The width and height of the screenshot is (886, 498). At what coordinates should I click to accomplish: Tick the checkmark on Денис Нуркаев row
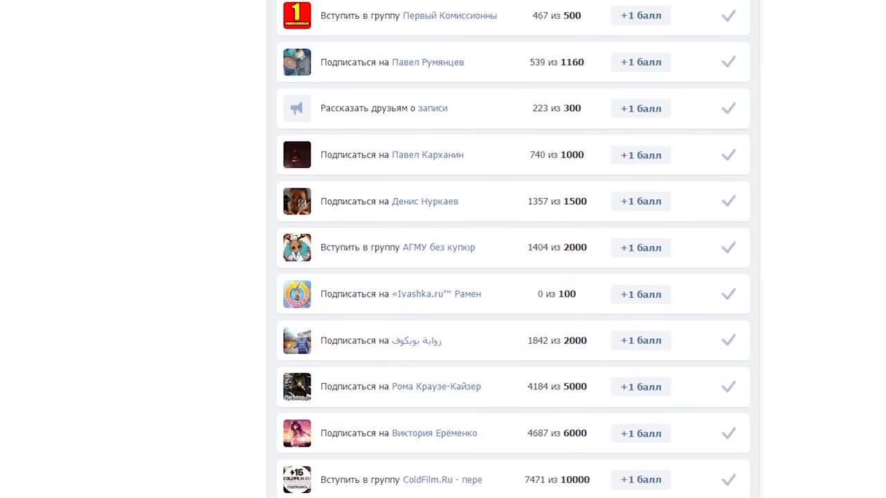[728, 201]
